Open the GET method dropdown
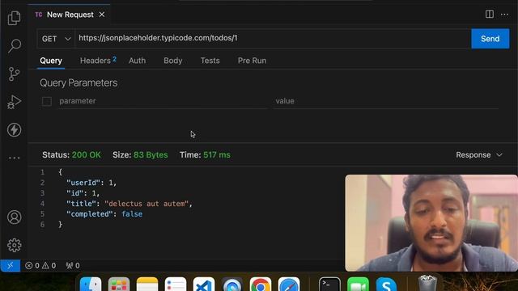Viewport: 518px width, 291px height. tap(56, 39)
